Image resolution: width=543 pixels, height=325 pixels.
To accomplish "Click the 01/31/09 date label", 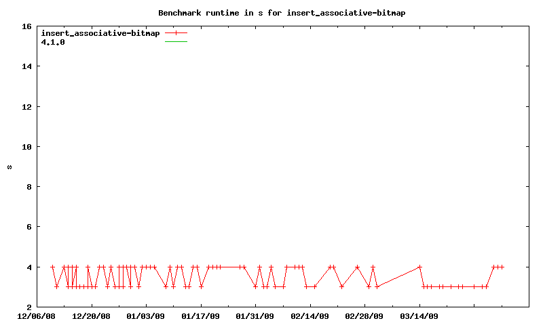I will tap(255, 316).
